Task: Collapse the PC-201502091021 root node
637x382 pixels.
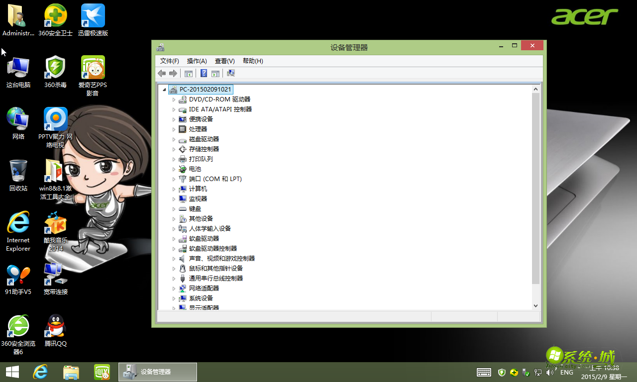Action: 164,89
